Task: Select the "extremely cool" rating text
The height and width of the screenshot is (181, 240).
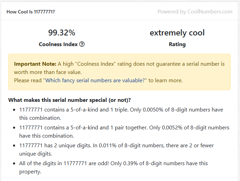Action: (177, 33)
